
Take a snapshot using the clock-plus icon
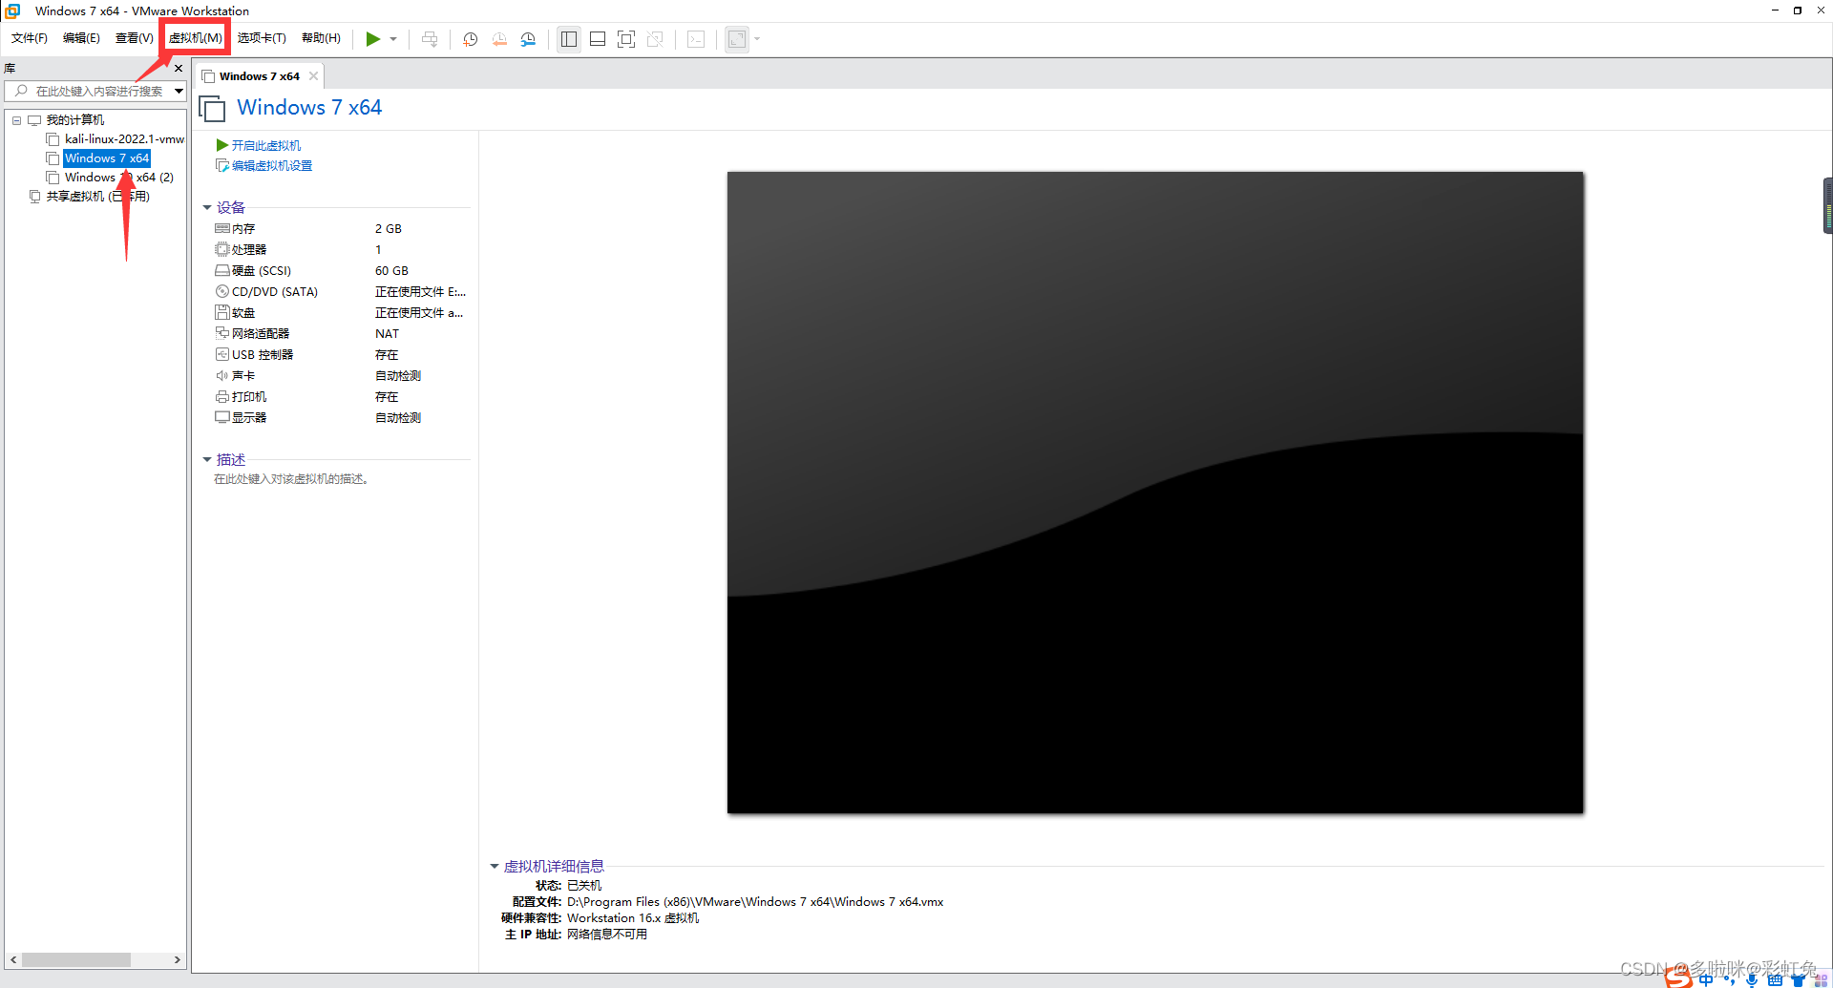[x=471, y=39]
